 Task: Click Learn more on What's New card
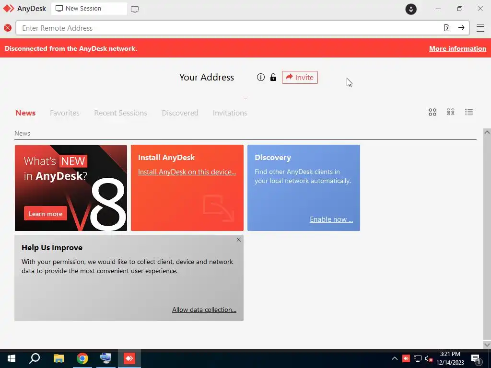click(46, 214)
